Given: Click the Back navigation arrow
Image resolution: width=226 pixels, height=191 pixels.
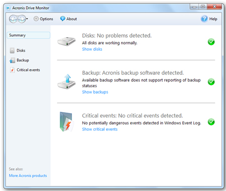Looking at the screenshot, I should coord(14,19).
